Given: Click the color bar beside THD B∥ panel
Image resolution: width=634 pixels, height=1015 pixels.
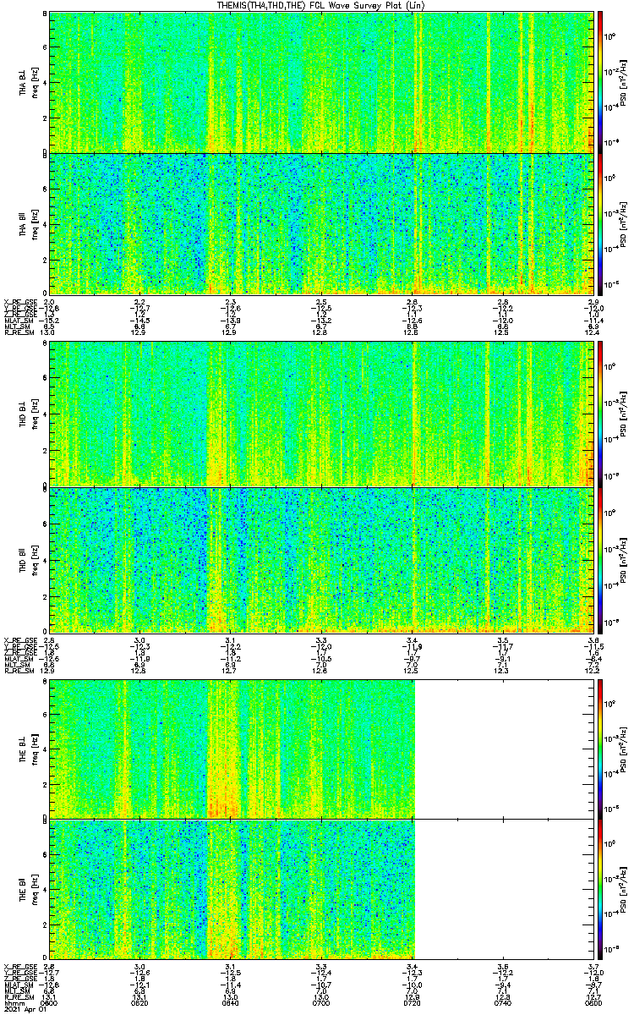Looking at the screenshot, I should (600, 560).
